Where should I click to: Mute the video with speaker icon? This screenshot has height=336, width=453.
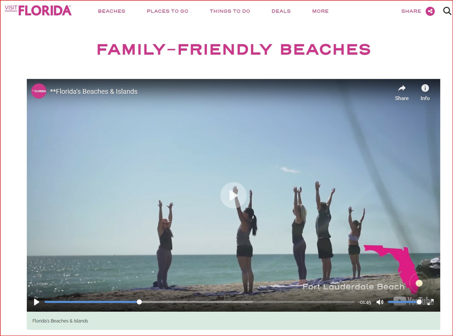click(x=380, y=302)
